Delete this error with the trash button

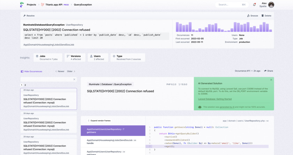point(266,16)
